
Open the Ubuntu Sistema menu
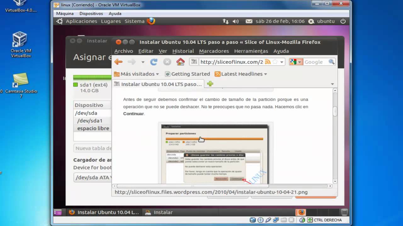tap(134, 21)
